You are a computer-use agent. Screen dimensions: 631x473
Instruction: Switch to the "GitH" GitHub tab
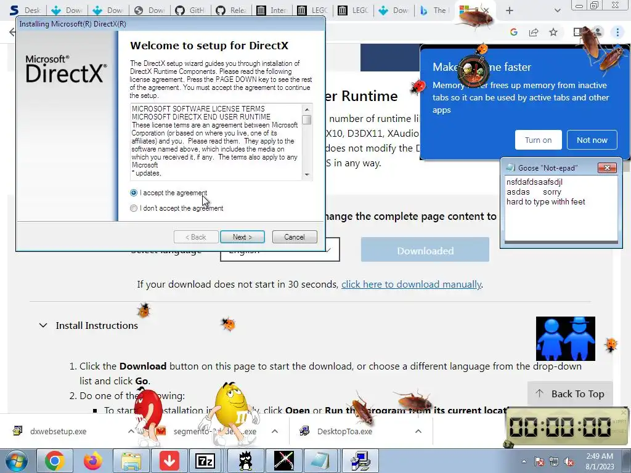point(190,10)
